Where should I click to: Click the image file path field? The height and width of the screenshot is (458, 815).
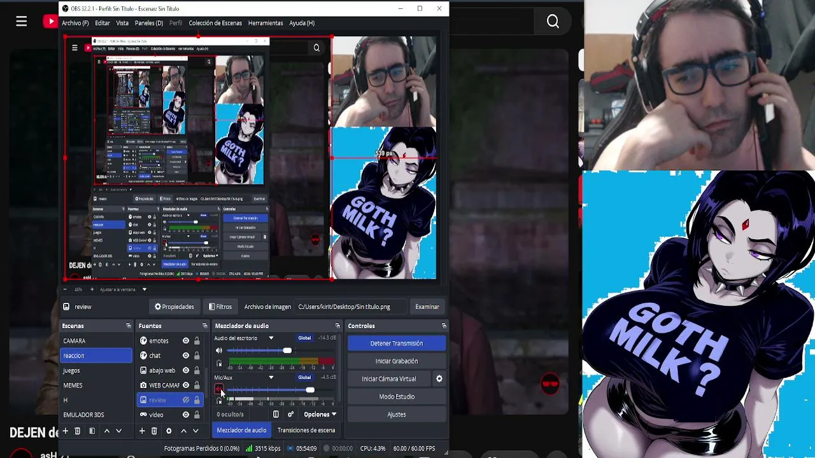coord(350,307)
